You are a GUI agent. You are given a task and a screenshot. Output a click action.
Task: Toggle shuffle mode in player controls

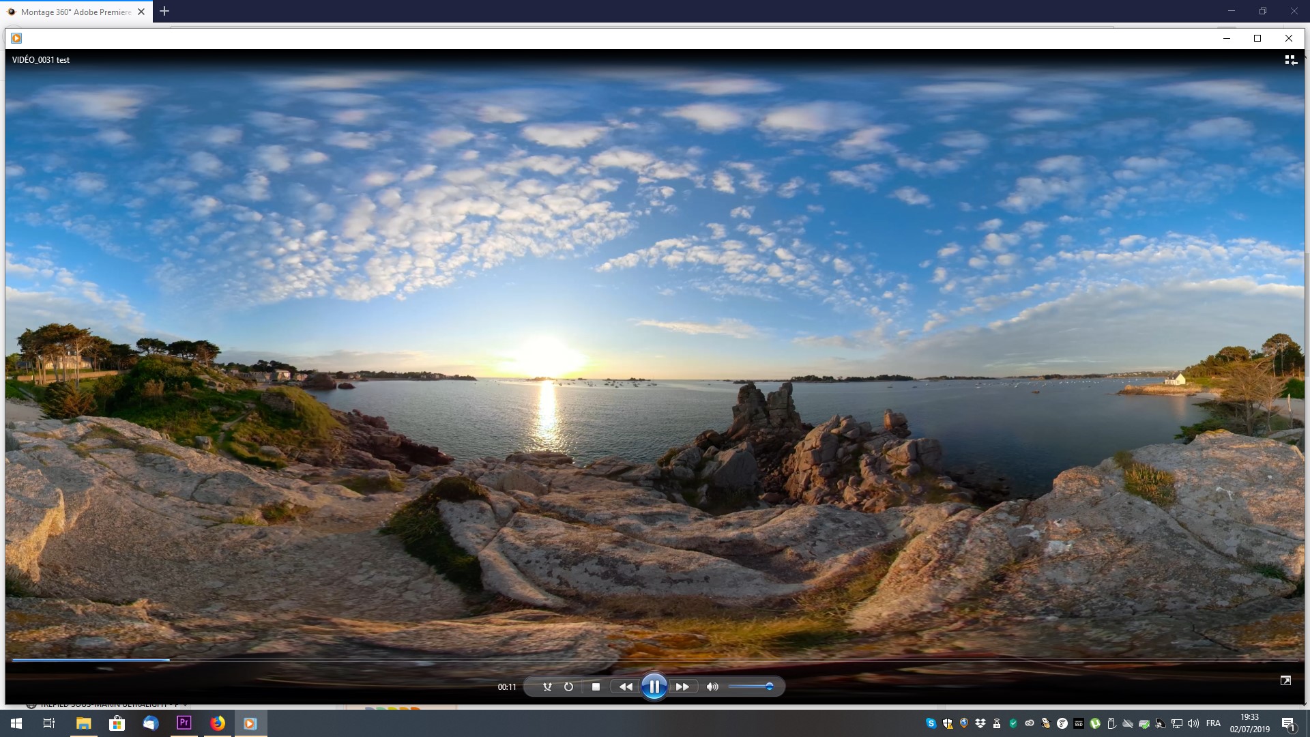547,687
